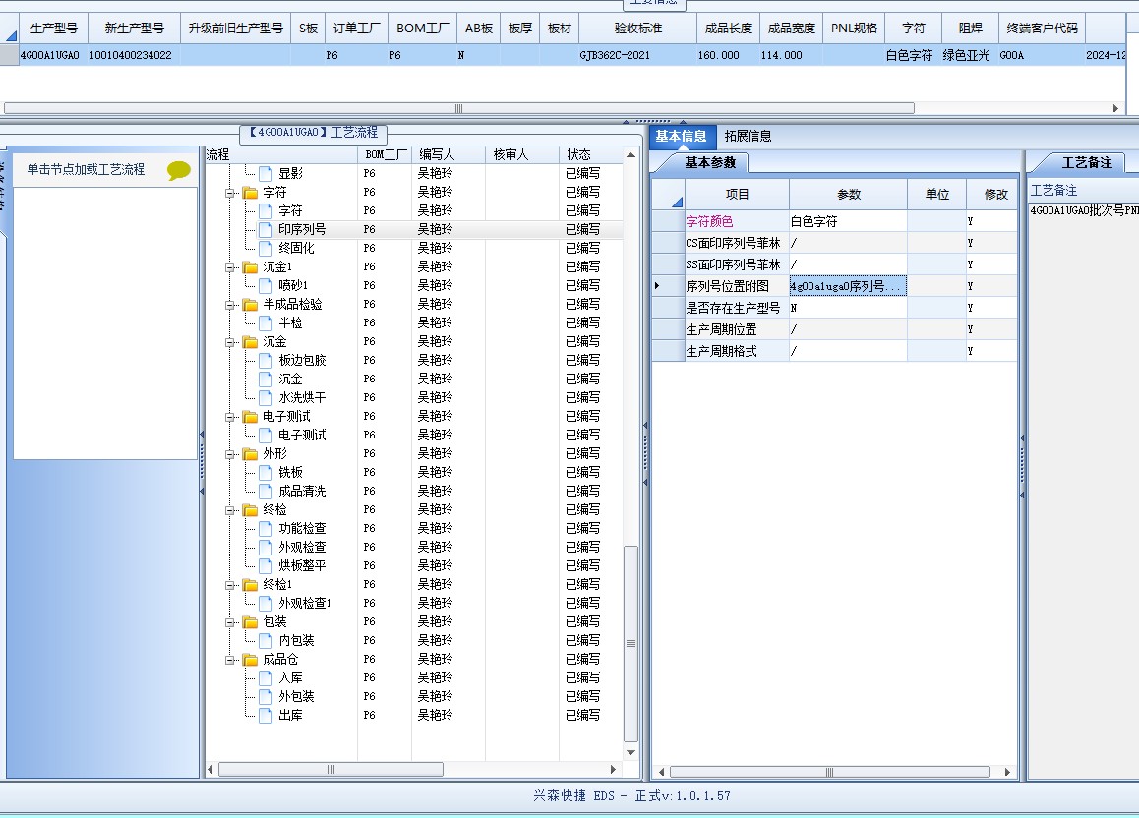Viewport: 1139px width, 818px height.
Task: Click the 参数 column header
Action: (849, 195)
